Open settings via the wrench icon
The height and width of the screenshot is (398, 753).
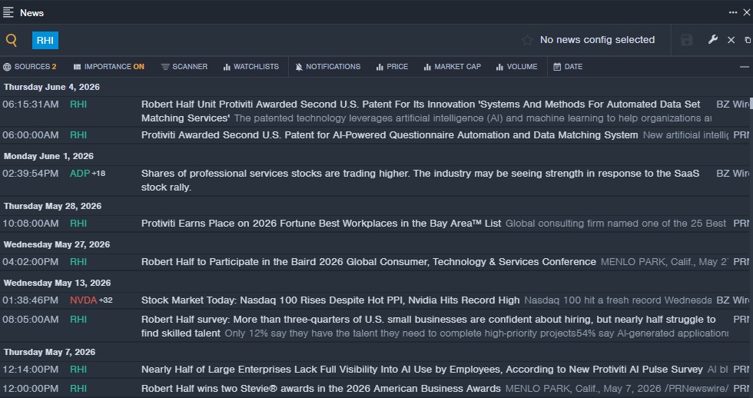point(713,40)
